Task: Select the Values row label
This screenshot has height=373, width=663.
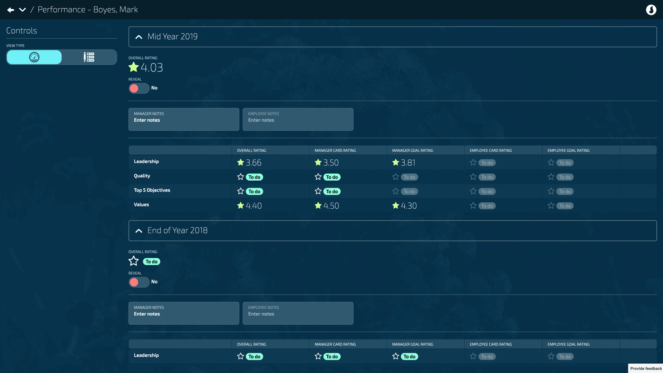Action: (x=142, y=205)
